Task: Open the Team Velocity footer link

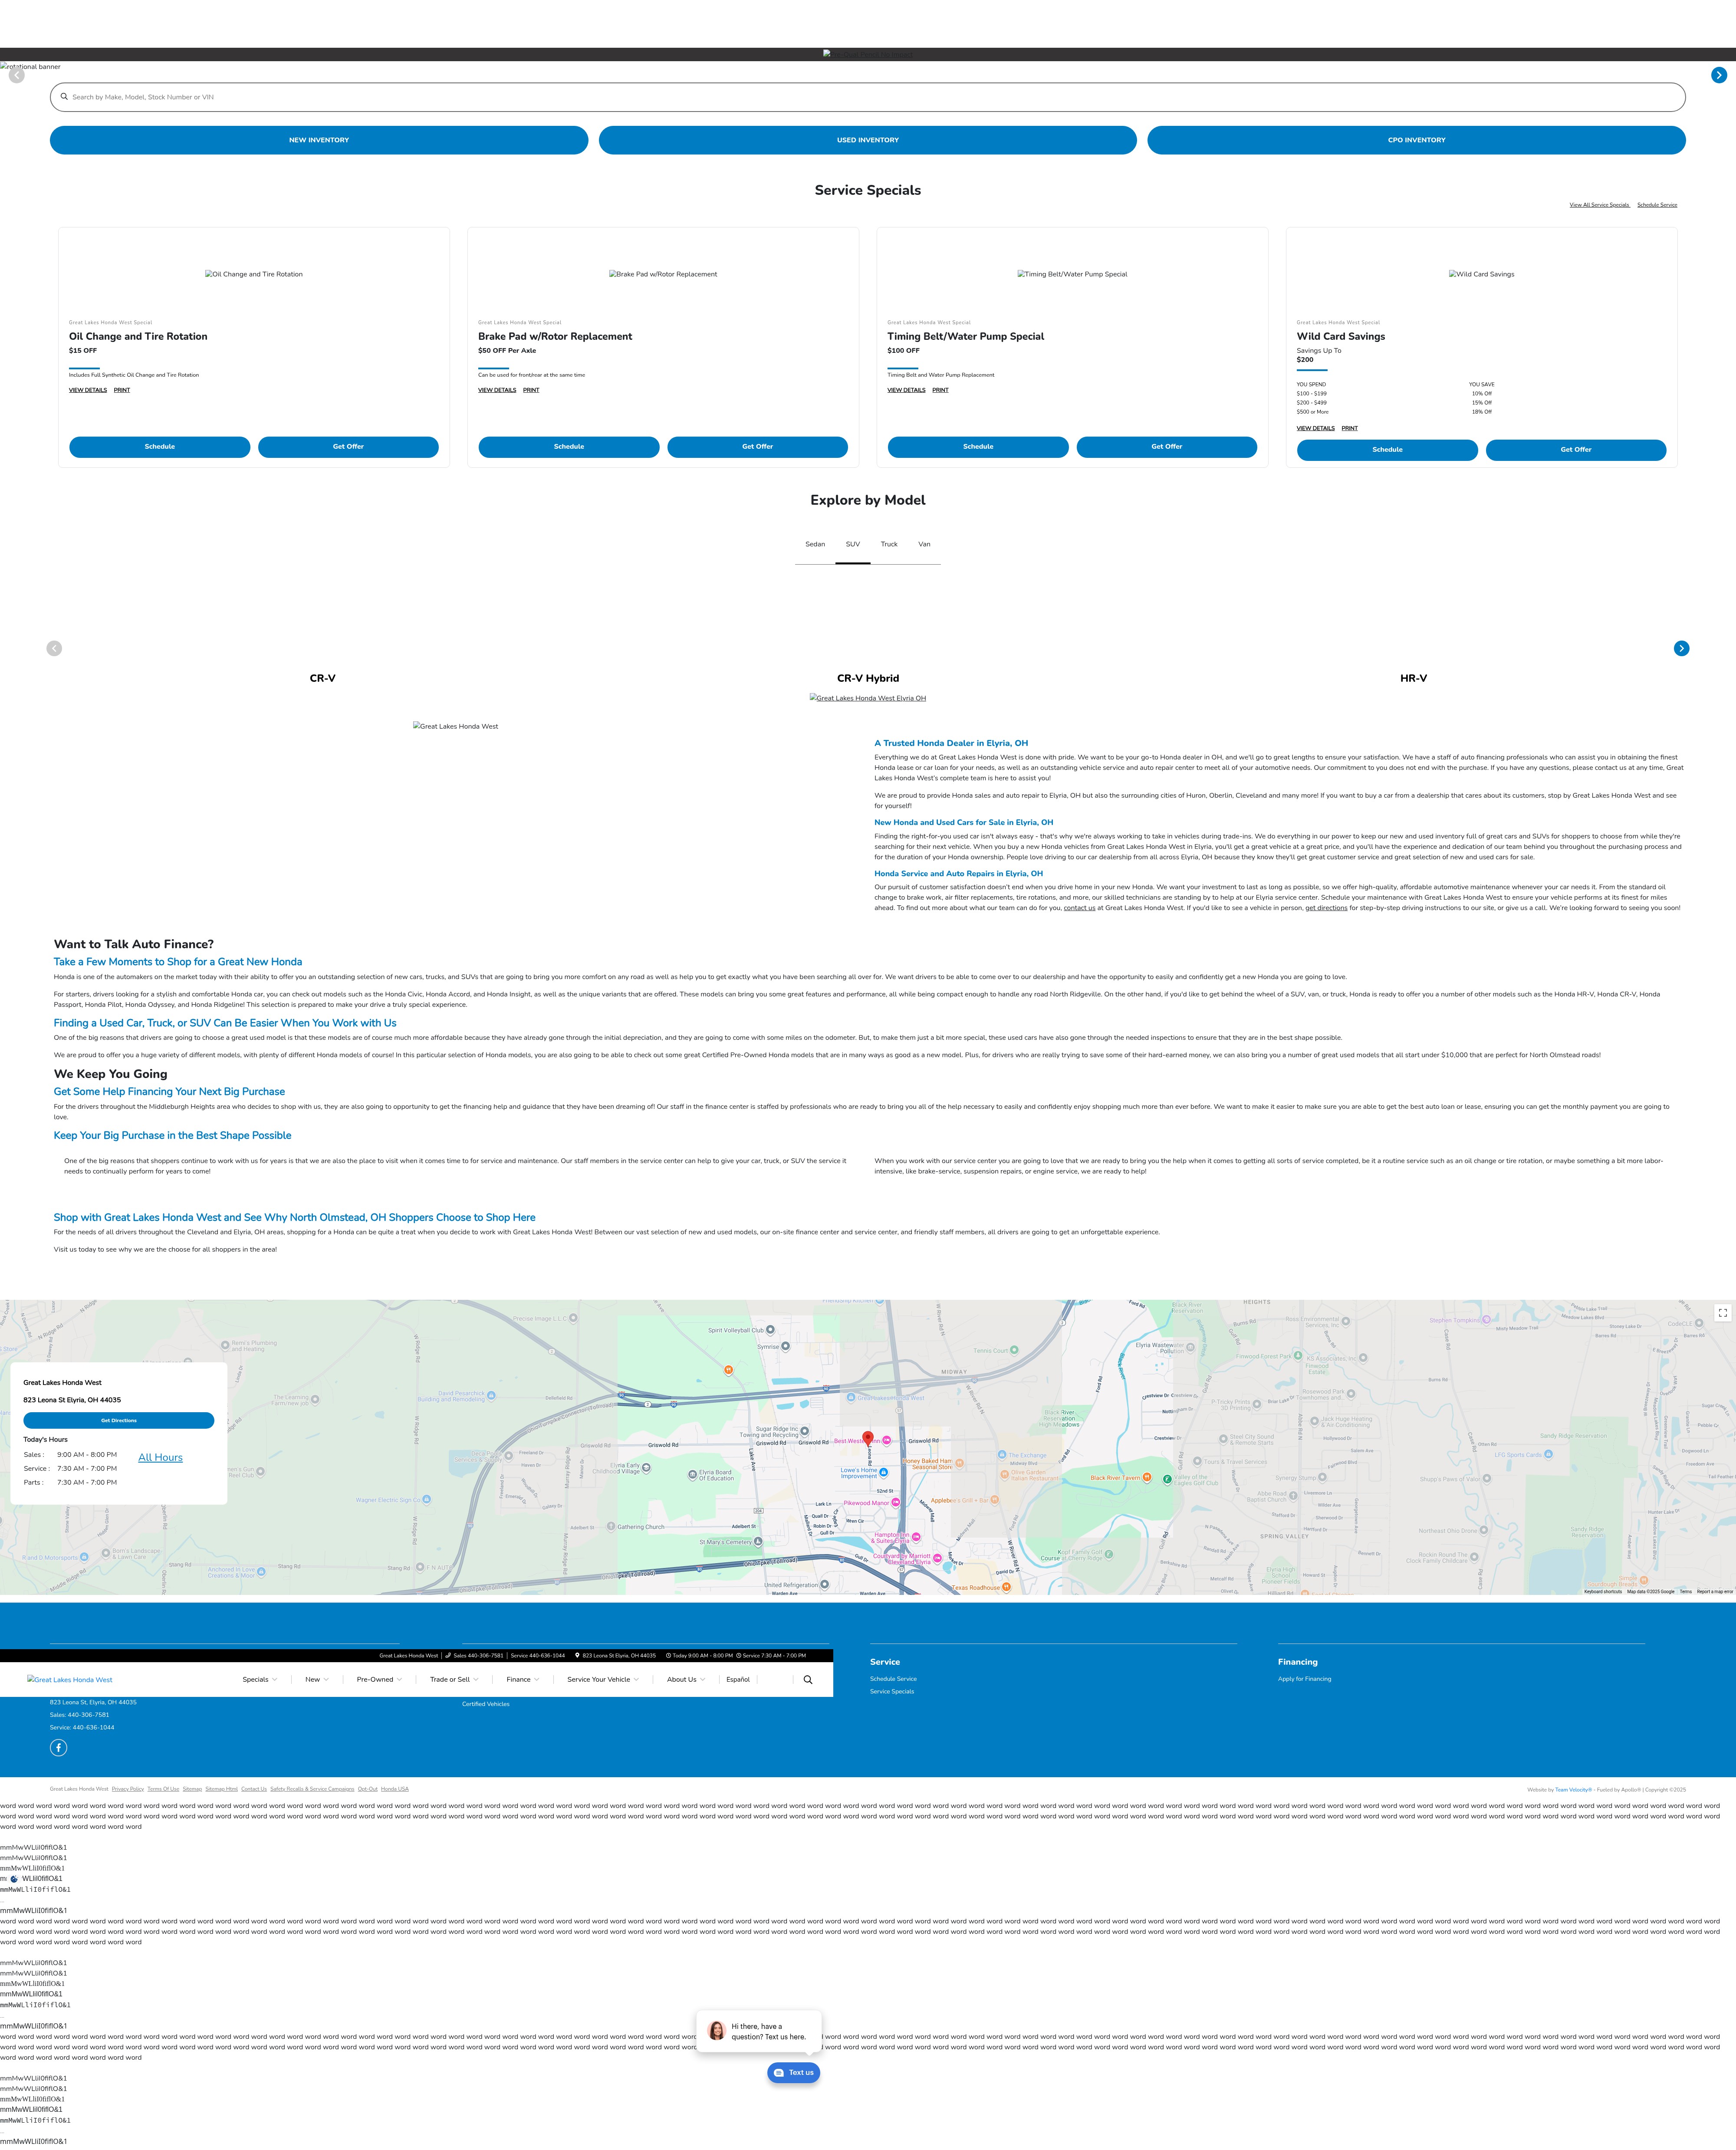Action: tap(1573, 1790)
